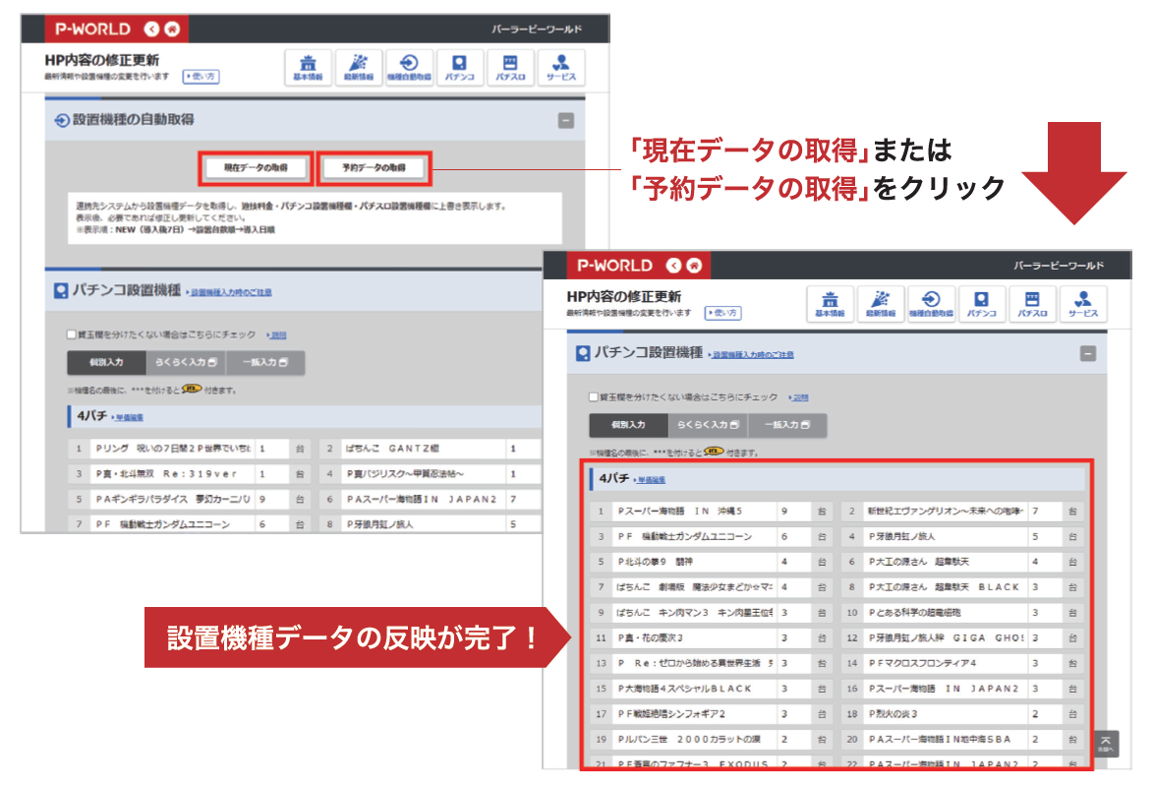Check 貸玉欄を分けたくない checkbox in the front window
This screenshot has width=1153, height=788.
tap(594, 397)
